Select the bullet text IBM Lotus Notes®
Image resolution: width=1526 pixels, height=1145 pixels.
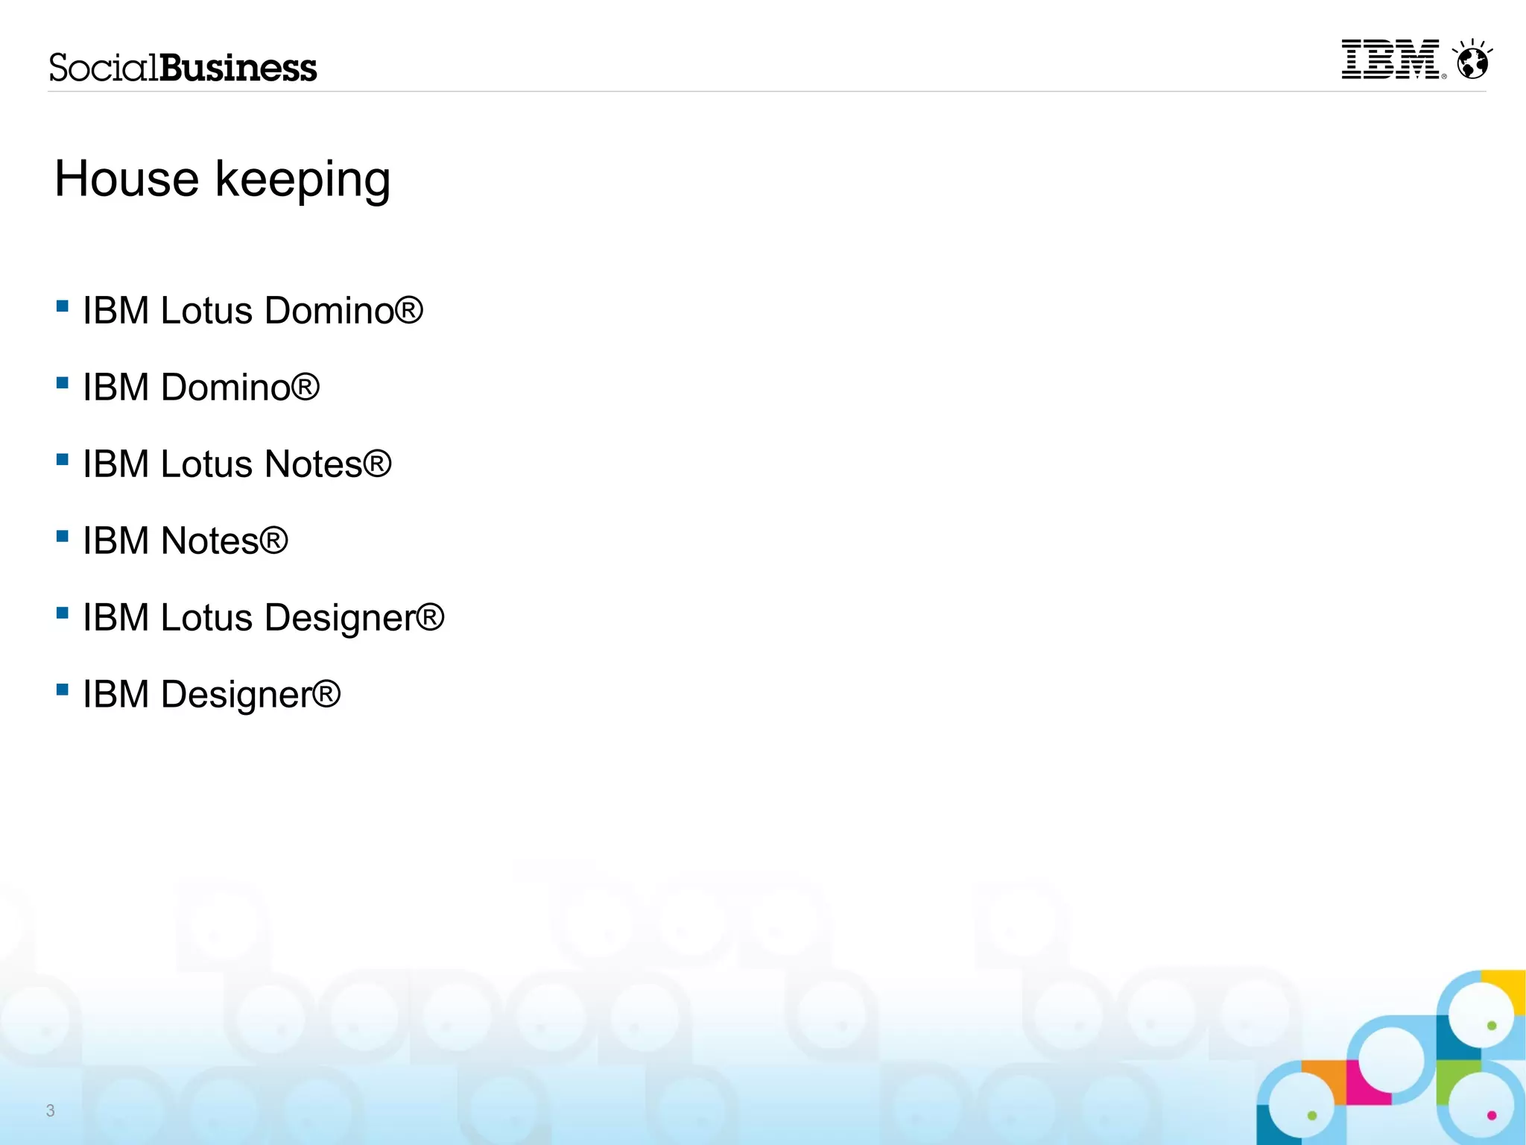pyautogui.click(x=237, y=464)
